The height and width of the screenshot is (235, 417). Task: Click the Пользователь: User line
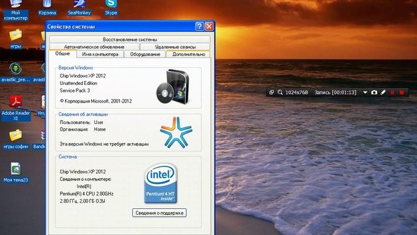point(81,122)
